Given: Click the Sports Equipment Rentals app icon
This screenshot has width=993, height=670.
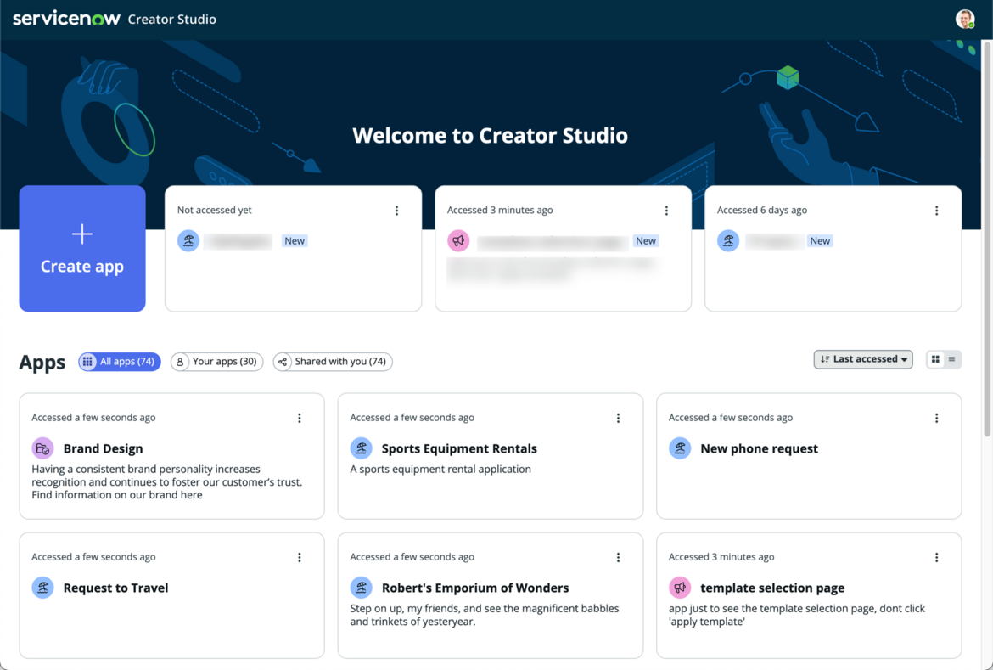Looking at the screenshot, I should coord(361,448).
